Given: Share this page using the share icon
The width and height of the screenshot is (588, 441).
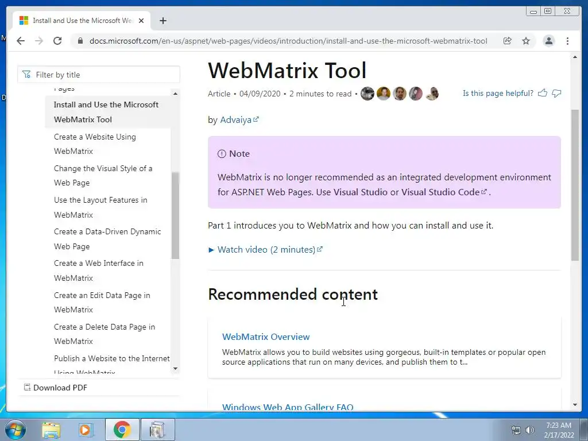Looking at the screenshot, I should (508, 41).
